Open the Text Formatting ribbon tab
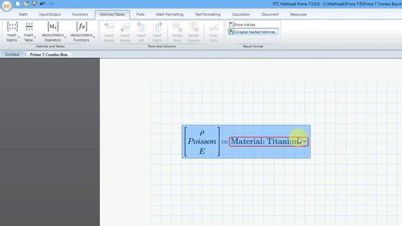The width and height of the screenshot is (402, 226). pyautogui.click(x=208, y=14)
